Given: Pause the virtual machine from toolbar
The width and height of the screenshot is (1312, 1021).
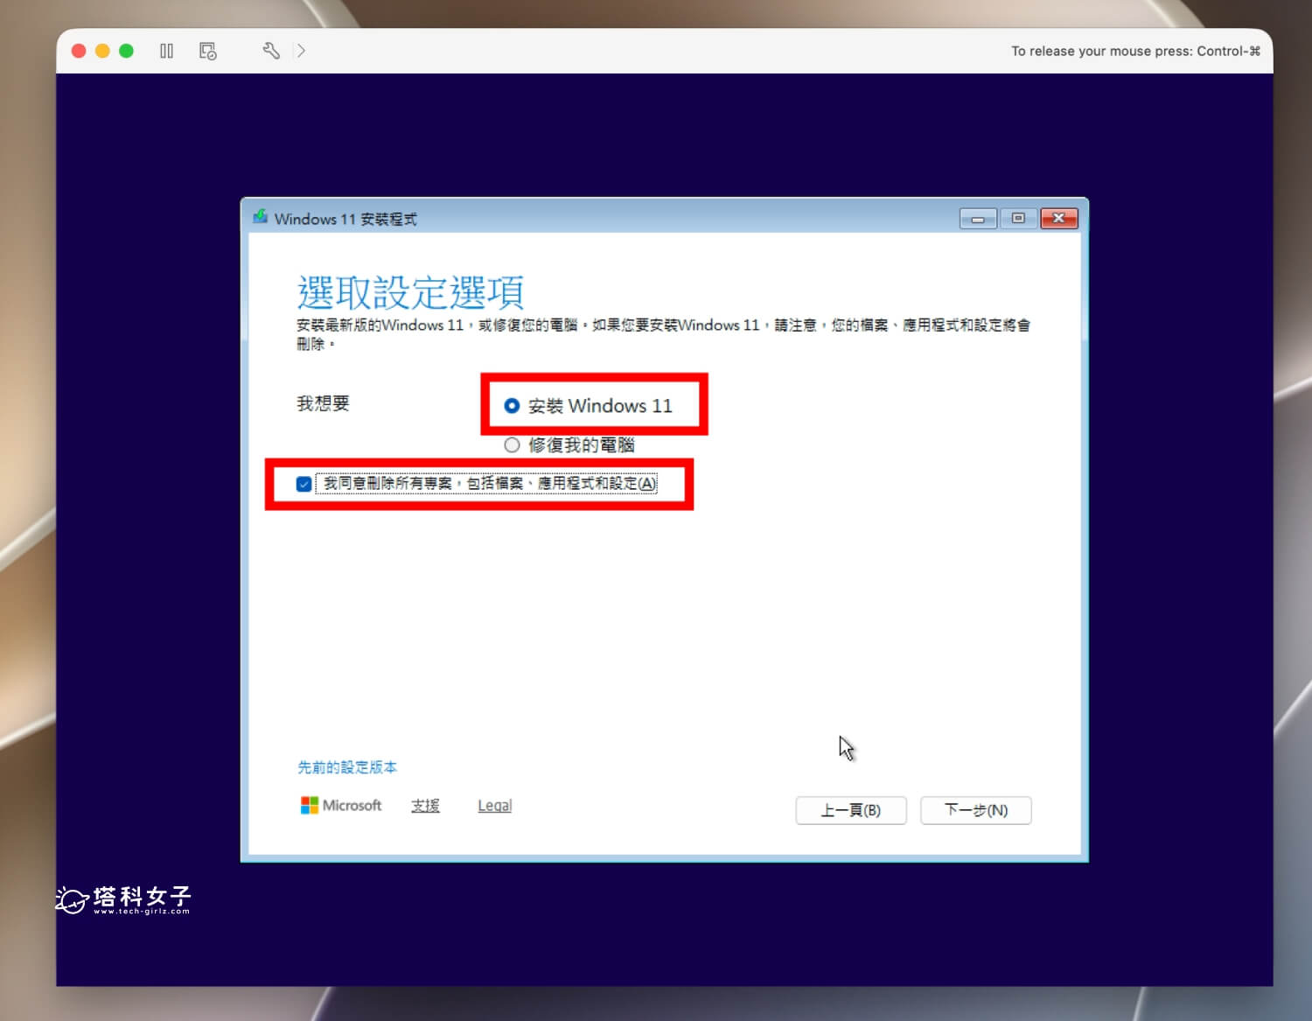Looking at the screenshot, I should click(166, 51).
